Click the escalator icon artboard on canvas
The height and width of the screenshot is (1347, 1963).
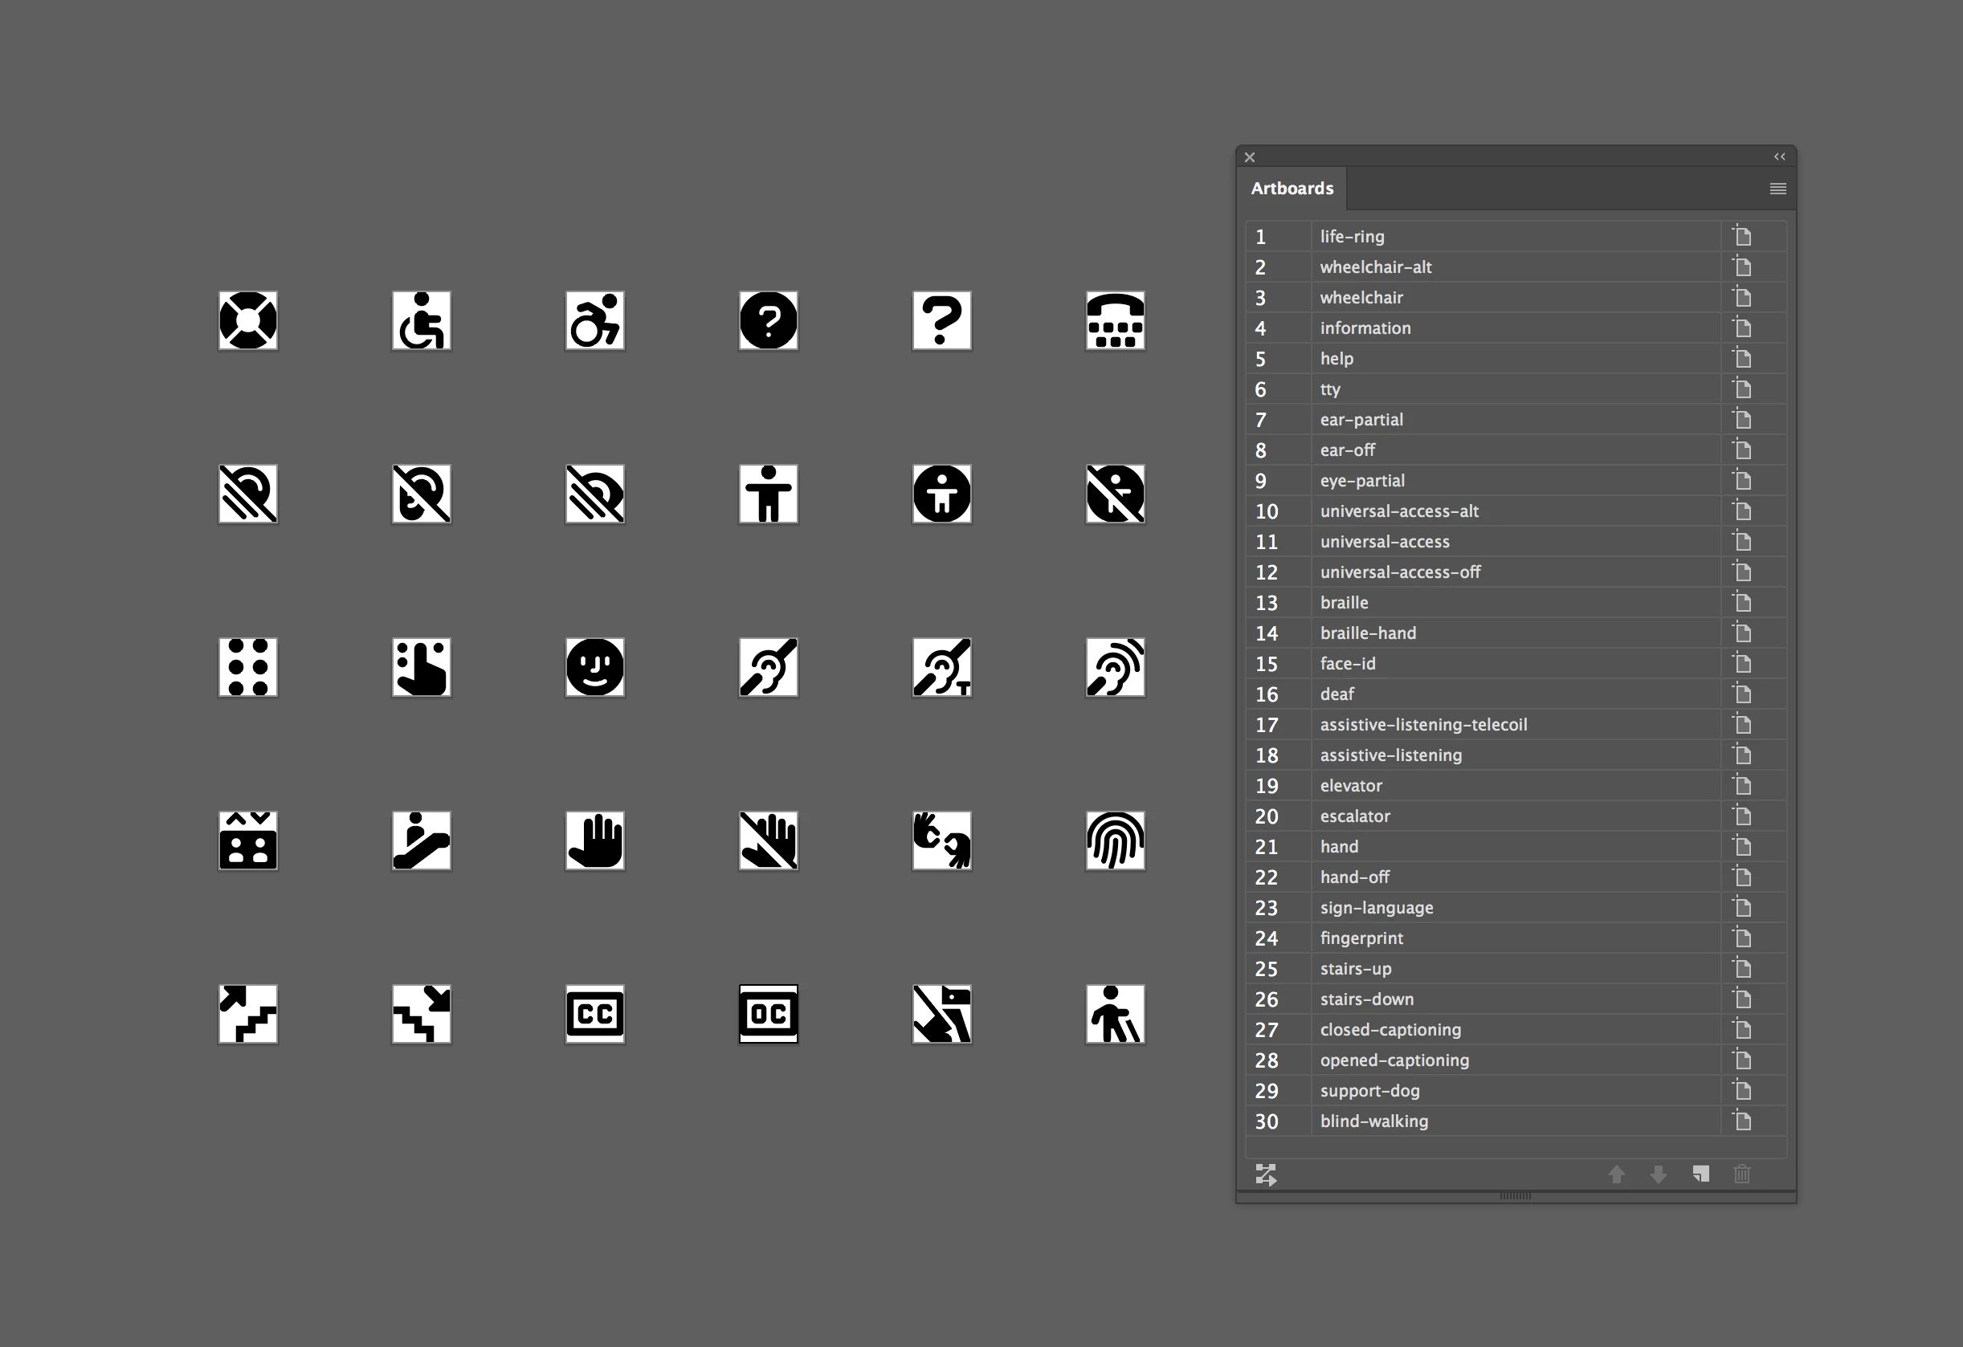pos(422,840)
